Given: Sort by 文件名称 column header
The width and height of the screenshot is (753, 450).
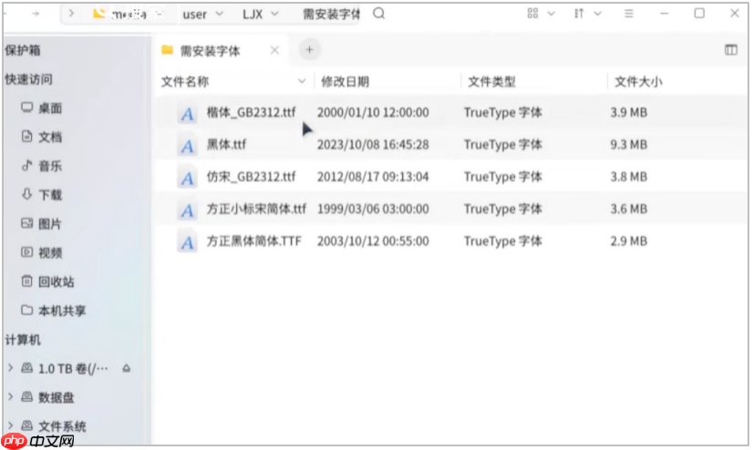Looking at the screenshot, I should [185, 82].
